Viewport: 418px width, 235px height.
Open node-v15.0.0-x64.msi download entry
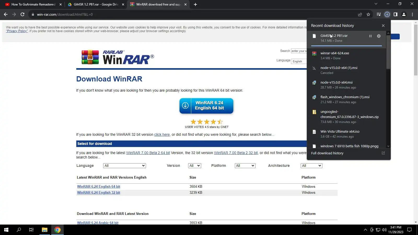[346, 85]
